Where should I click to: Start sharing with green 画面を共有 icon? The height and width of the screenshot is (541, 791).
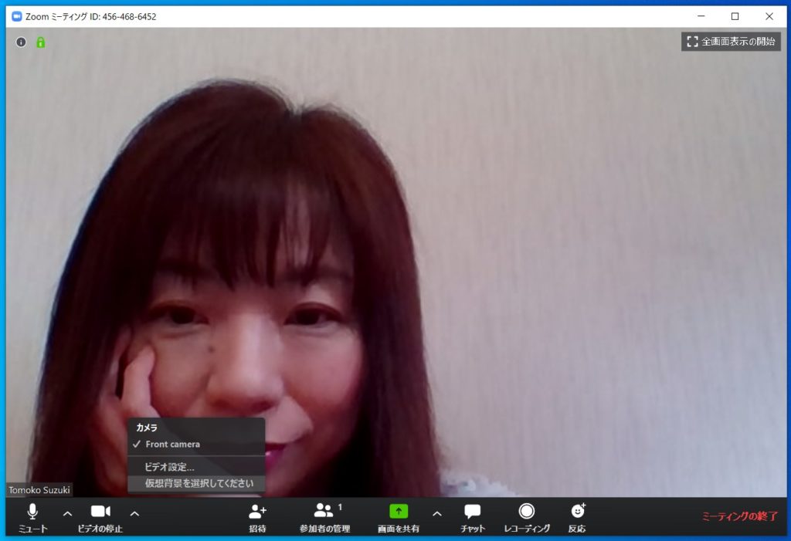(399, 511)
